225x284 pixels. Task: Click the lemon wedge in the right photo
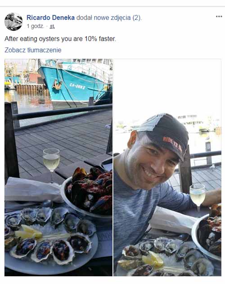(153, 259)
